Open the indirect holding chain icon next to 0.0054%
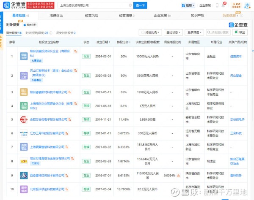 tap(179, 176)
